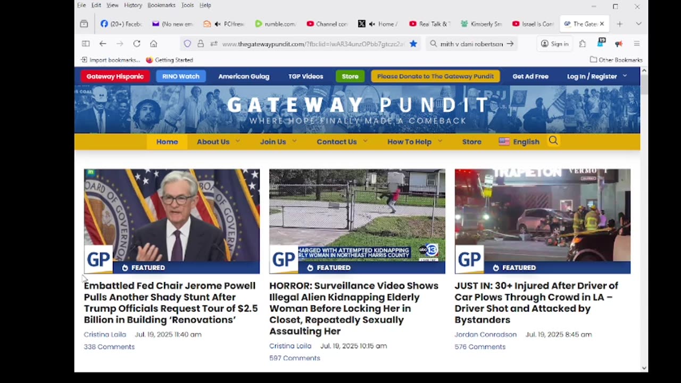The height and width of the screenshot is (383, 681).
Task: Unmute the X Home tab audio icon
Action: click(x=372, y=24)
